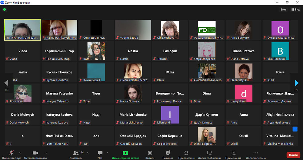Select Катя tile with earmuffs photo
Image resolution: width=303 pixels, height=160 pixels.
96,51
